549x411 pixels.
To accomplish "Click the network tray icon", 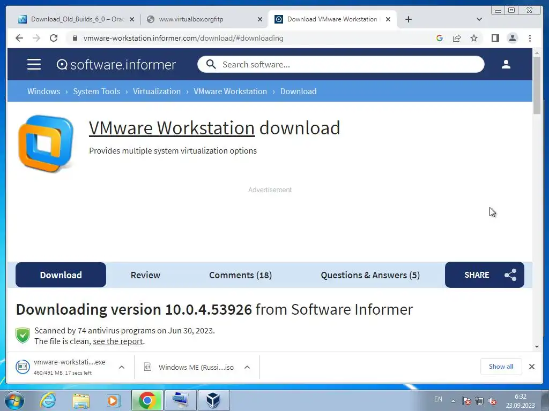I will click(479, 401).
